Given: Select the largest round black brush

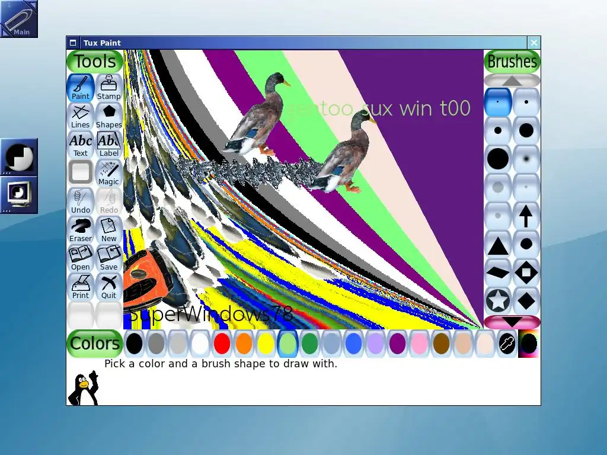Looking at the screenshot, I should pos(498,159).
